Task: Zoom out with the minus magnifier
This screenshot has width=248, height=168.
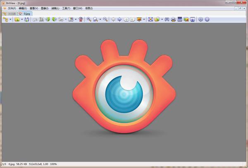Action: (x=105, y=19)
